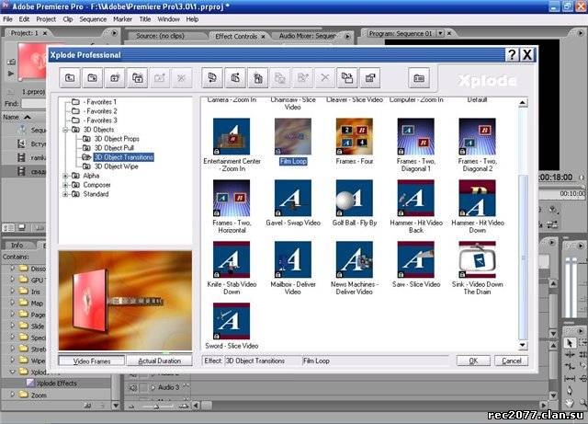The width and height of the screenshot is (588, 424).
Task: Choose the Frames - Two, Diagonal 2 effect
Action: point(478,136)
